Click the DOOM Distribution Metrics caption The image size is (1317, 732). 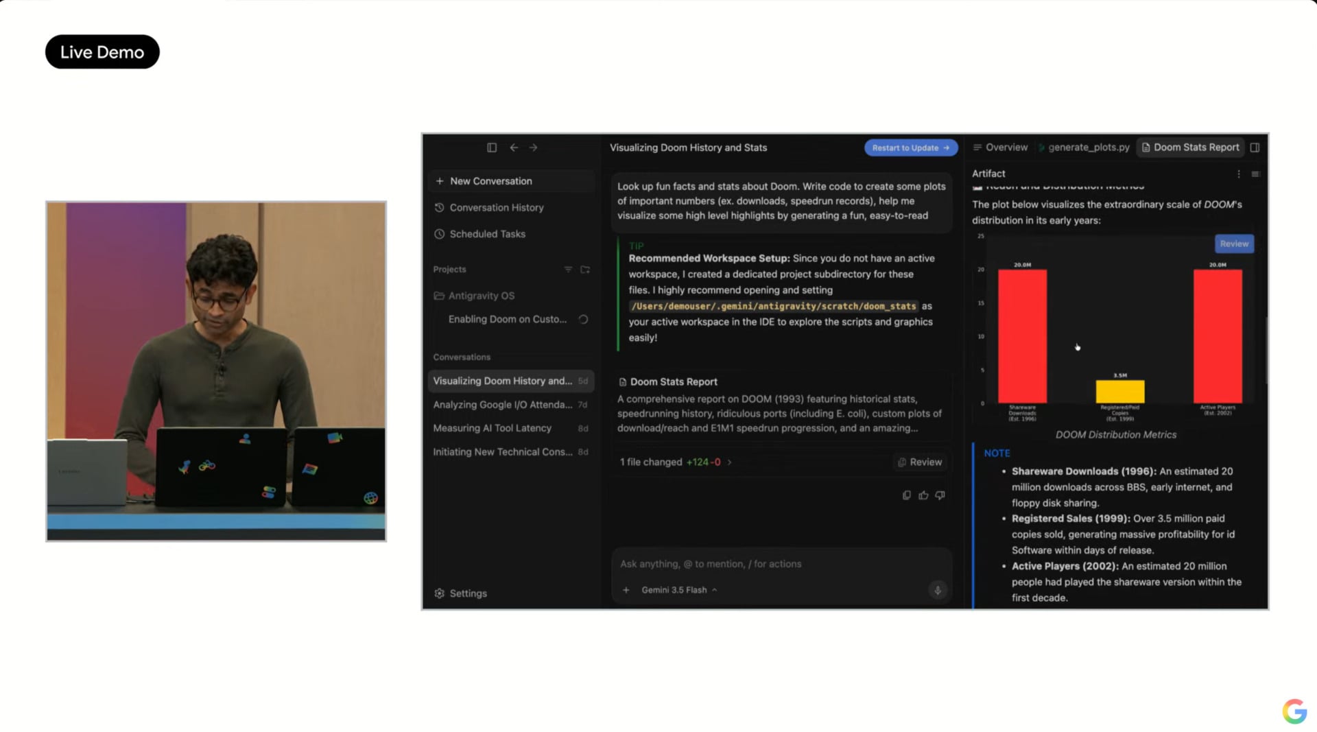(1115, 435)
